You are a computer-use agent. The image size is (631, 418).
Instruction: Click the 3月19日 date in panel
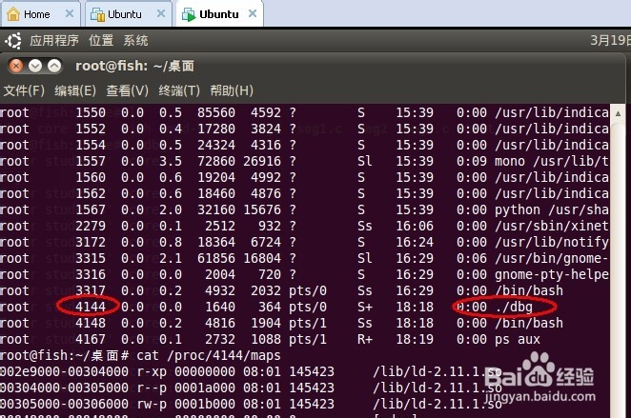pyautogui.click(x=610, y=41)
